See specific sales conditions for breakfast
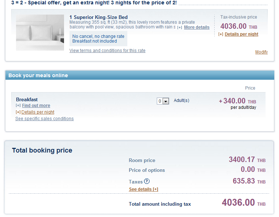 44,119
